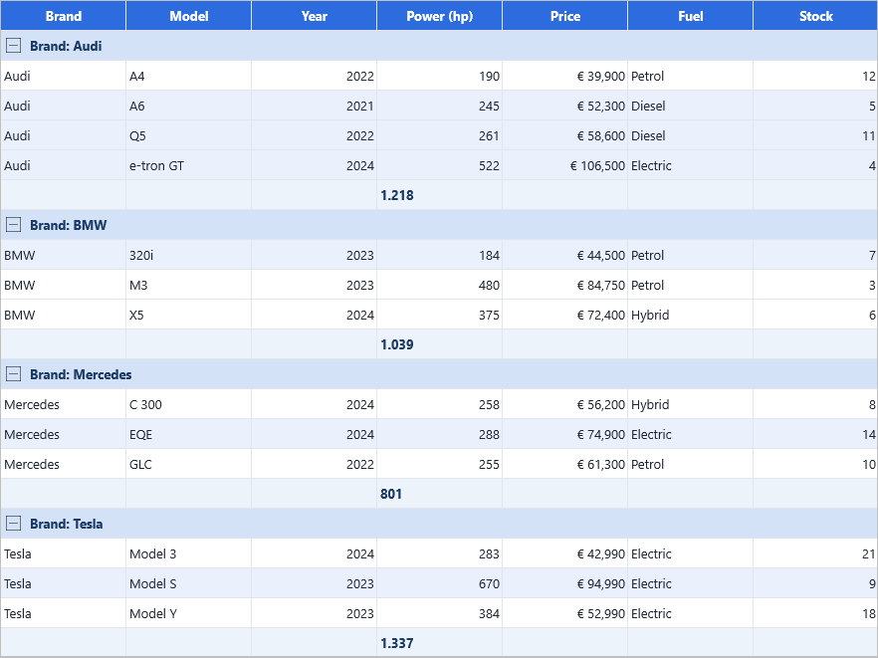Click the 480 power cell
The height and width of the screenshot is (658, 878).
click(x=440, y=285)
